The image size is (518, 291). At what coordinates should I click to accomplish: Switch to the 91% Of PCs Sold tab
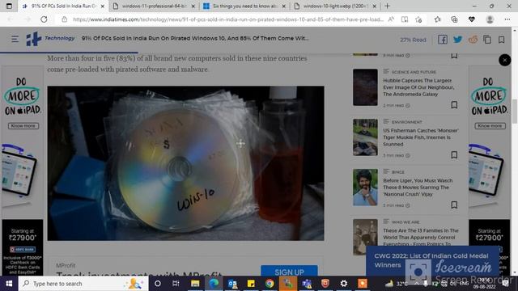point(63,6)
